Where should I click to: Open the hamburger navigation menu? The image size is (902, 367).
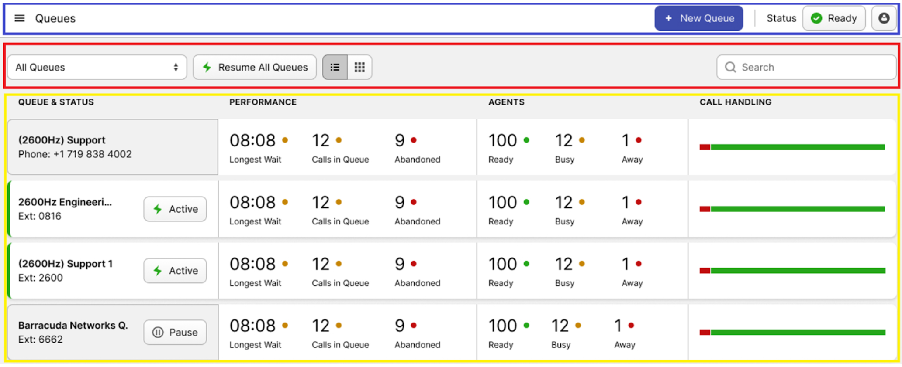click(20, 18)
